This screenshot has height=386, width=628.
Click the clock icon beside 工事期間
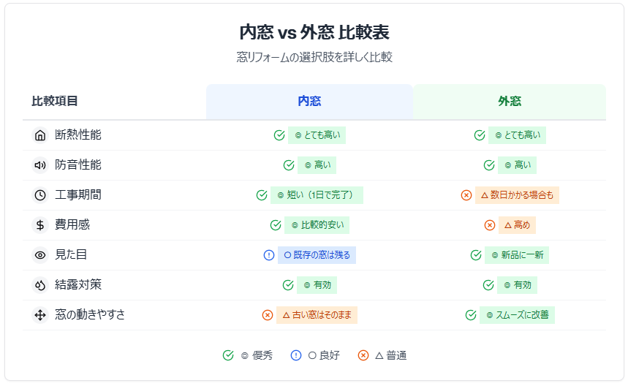40,195
